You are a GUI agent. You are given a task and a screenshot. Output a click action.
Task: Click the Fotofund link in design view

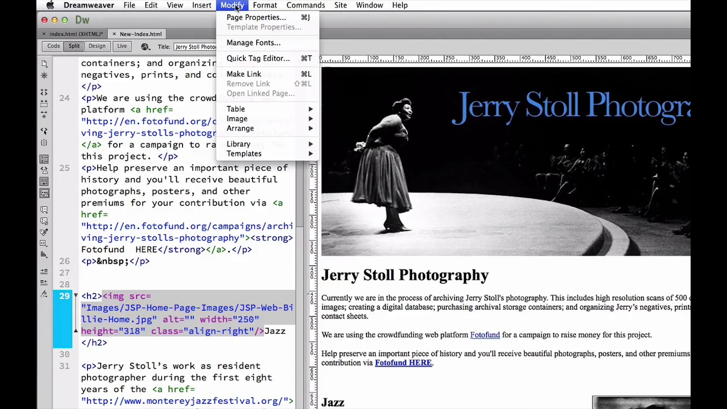(485, 335)
